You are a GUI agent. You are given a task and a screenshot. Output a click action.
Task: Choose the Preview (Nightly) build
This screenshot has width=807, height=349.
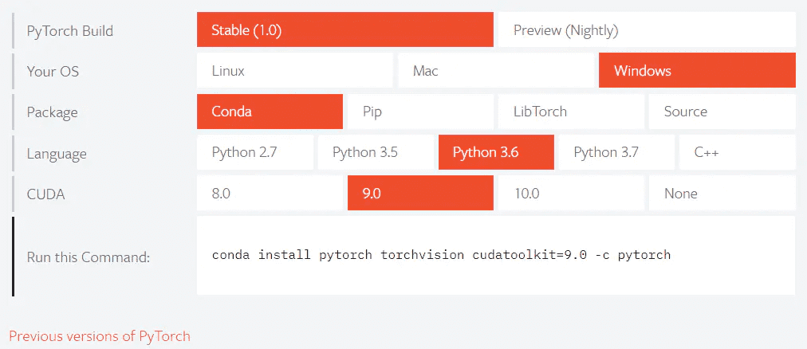647,29
